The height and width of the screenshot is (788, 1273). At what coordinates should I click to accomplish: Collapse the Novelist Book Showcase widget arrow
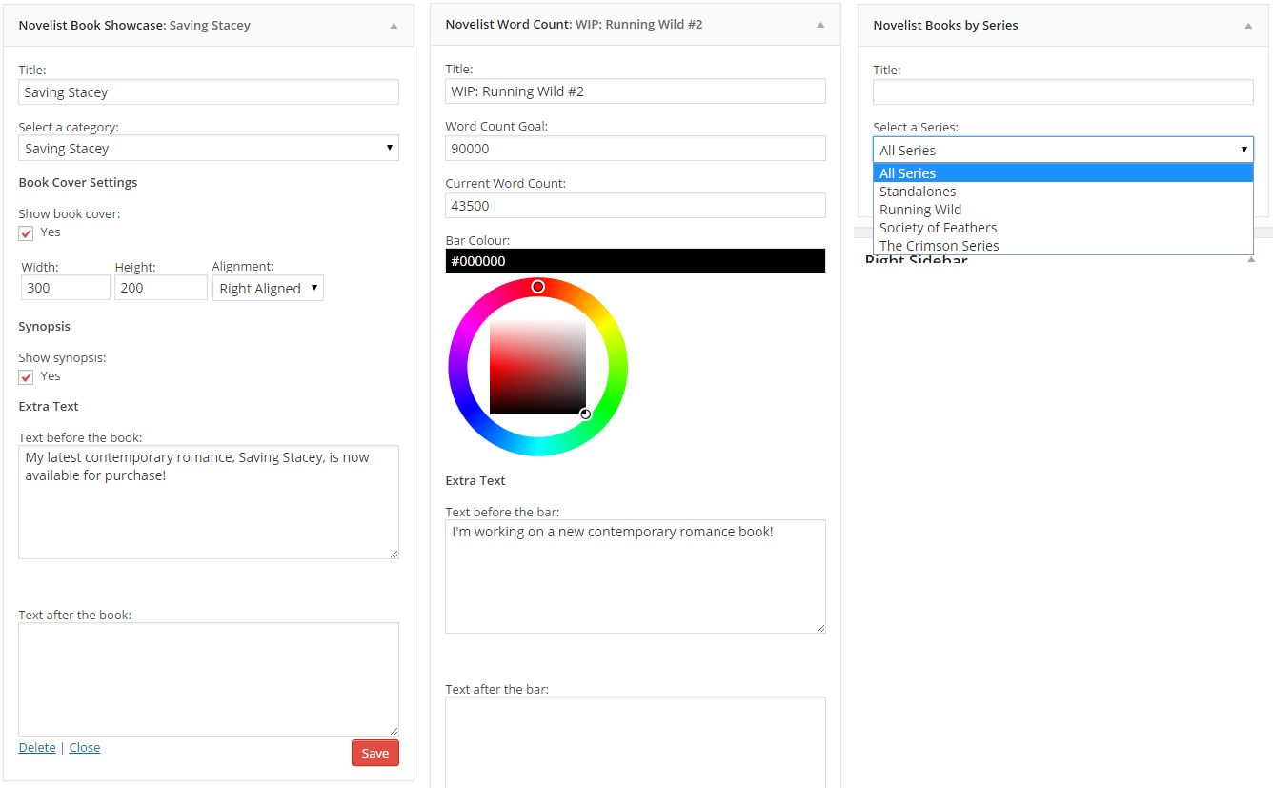[394, 26]
